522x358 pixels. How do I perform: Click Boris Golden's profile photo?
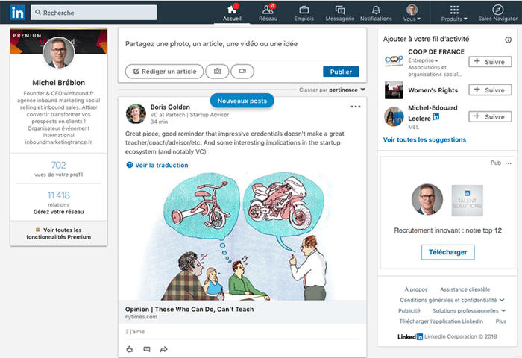[x=136, y=113]
